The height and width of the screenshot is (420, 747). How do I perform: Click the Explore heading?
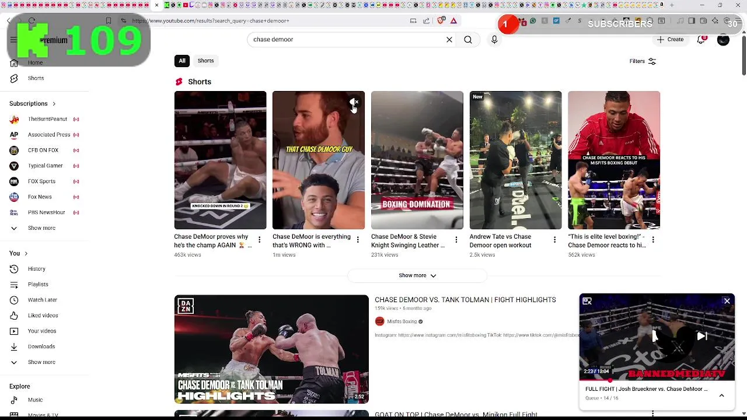19,386
